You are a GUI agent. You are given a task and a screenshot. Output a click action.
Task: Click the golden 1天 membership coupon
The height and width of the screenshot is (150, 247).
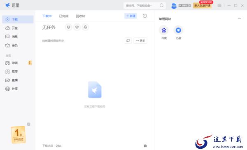tap(18, 135)
